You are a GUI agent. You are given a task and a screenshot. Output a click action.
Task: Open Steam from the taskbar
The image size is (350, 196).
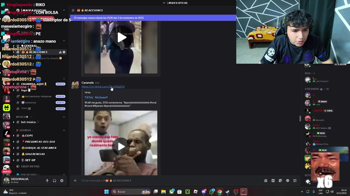coord(227,192)
